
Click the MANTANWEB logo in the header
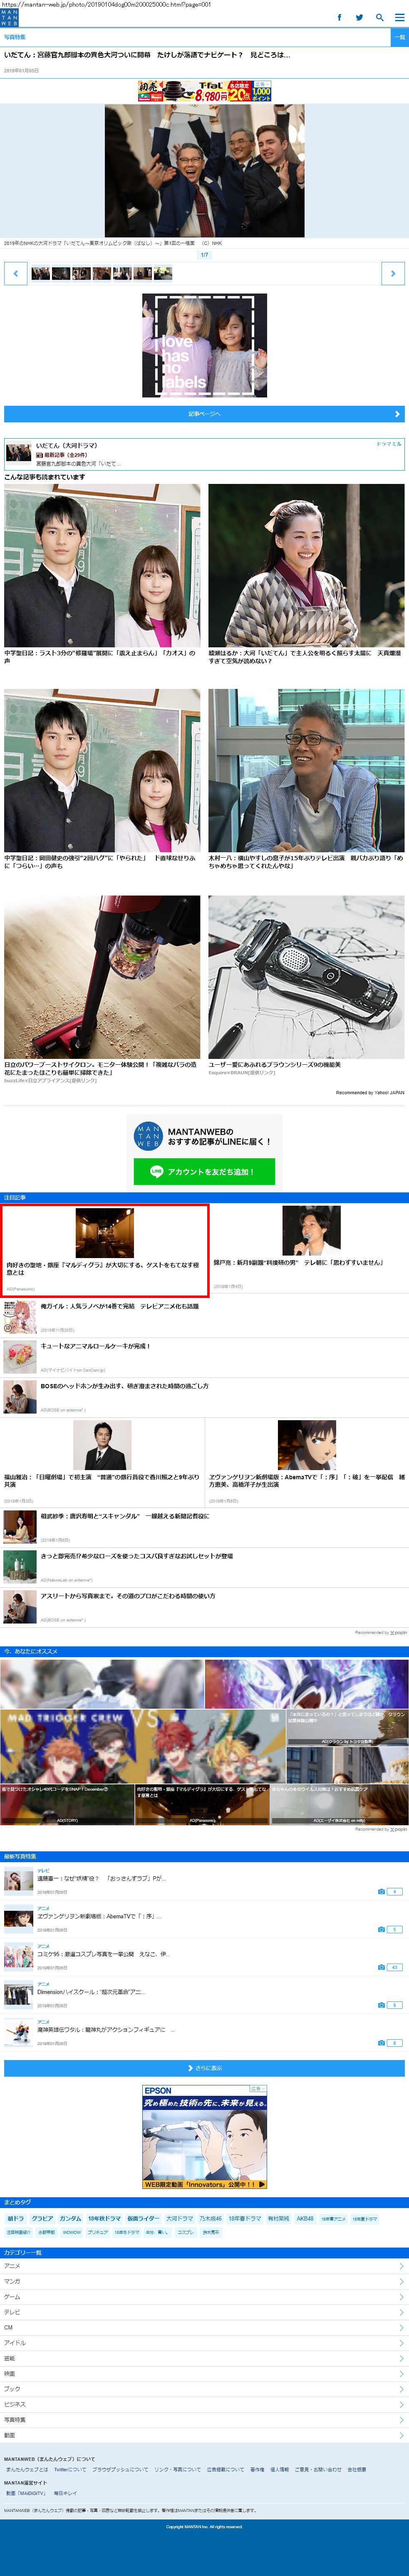point(9,17)
